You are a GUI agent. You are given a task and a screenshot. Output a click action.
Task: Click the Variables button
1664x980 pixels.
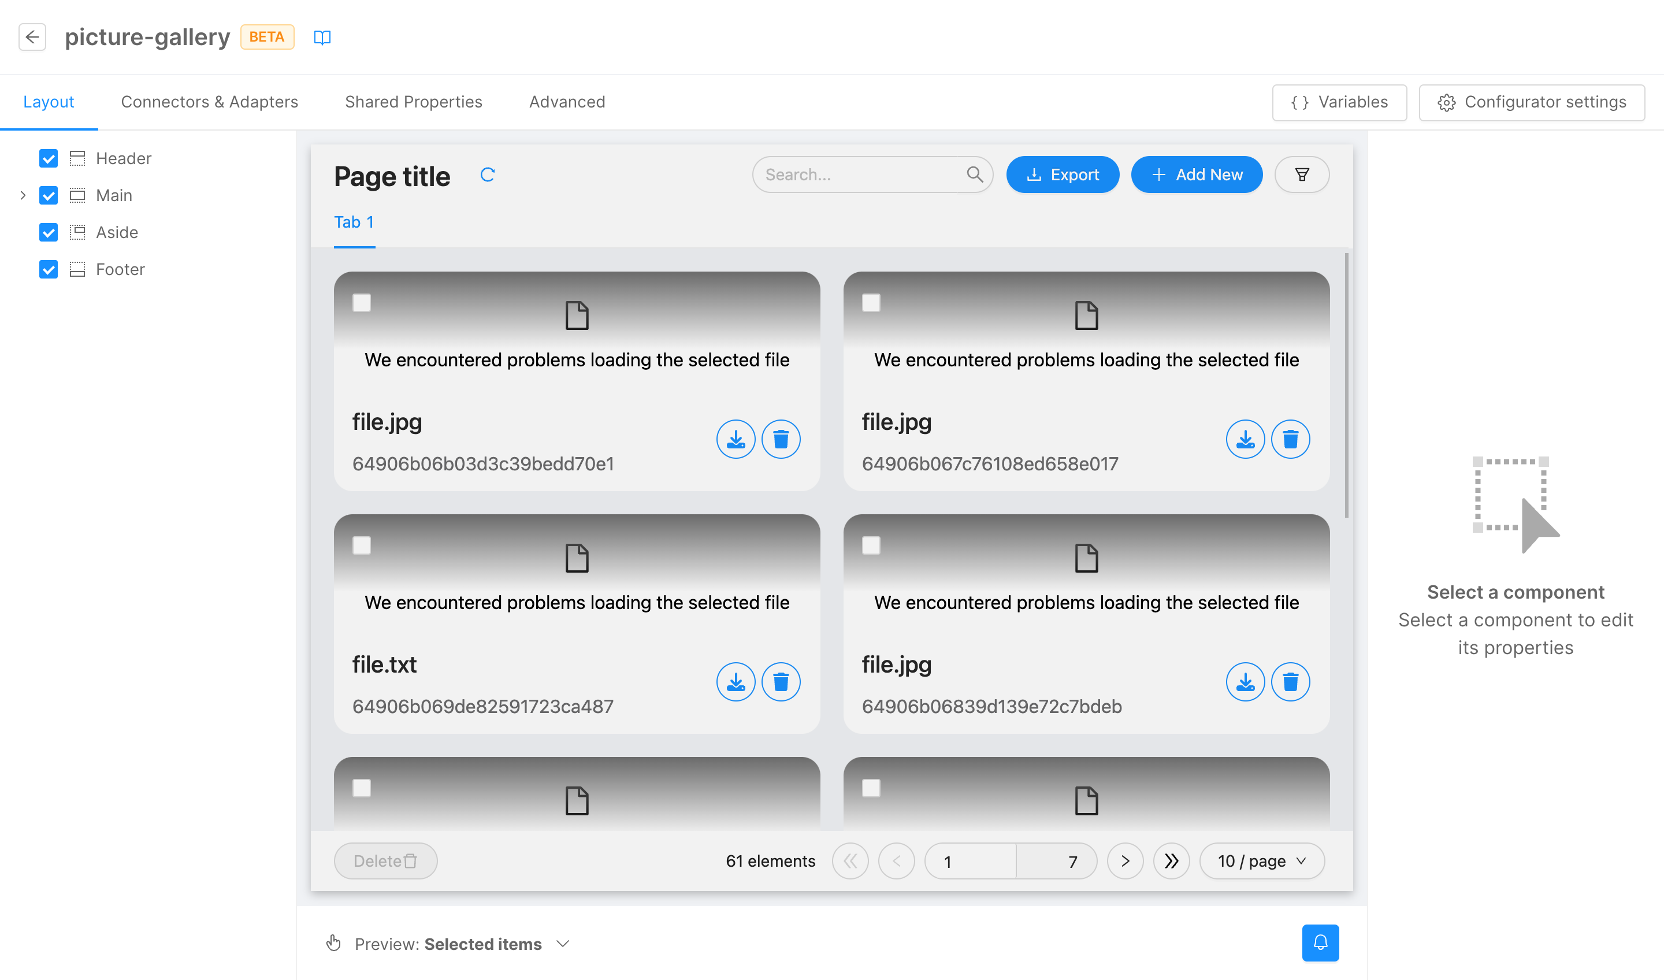coord(1339,102)
